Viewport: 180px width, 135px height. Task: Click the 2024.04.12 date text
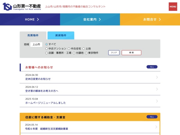point(31,87)
